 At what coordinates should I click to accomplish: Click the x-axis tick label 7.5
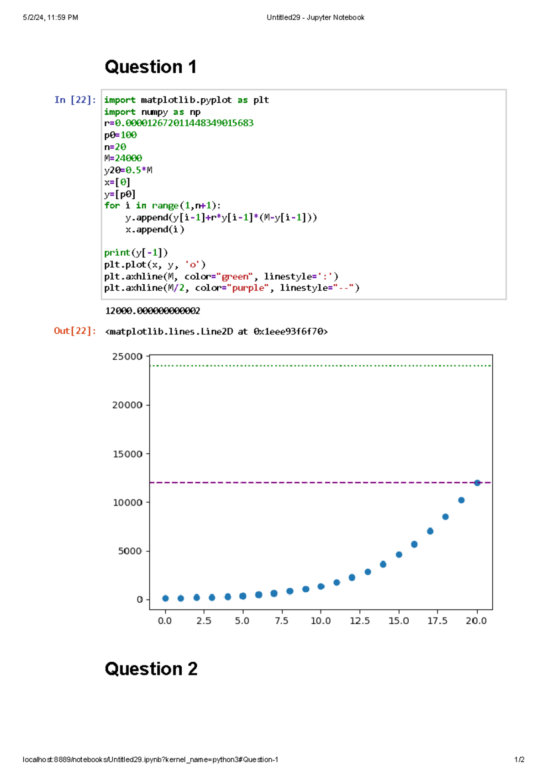tap(282, 621)
